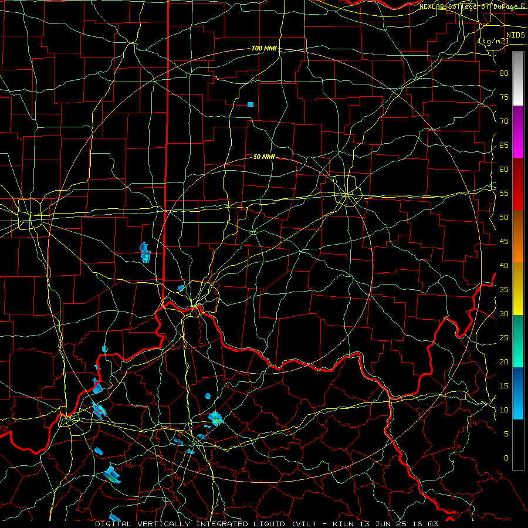This screenshot has height=528, width=528.
Task: Click the "18:03" timestamp
Action: [x=424, y=524]
